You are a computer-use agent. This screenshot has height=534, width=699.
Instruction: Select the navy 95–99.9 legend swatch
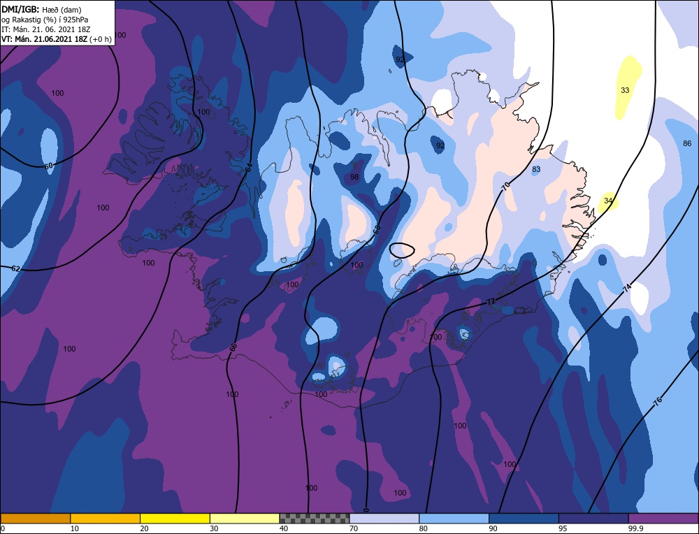[x=593, y=519]
